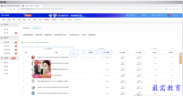Click the 市场分析 chart icon in sidebar
This screenshot has height=96, width=183.
click(2, 25)
